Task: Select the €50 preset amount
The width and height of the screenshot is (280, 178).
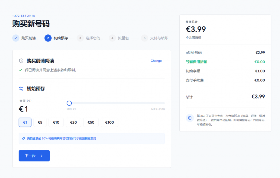Action: pyautogui.click(x=91, y=122)
